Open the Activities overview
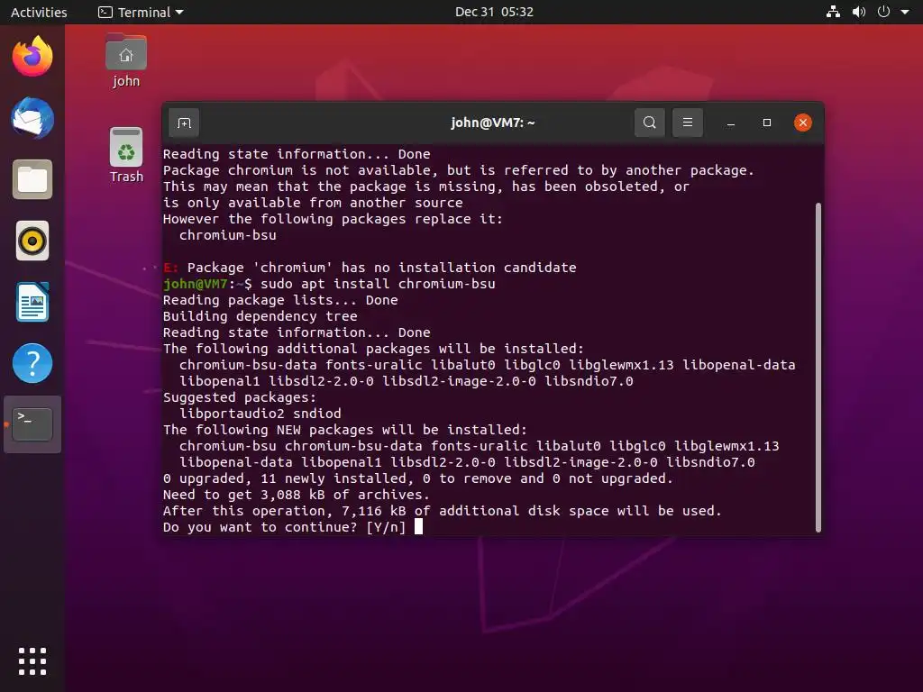923x692 pixels. (39, 12)
